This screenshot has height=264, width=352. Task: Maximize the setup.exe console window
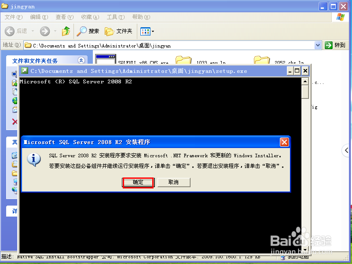(x=297, y=71)
